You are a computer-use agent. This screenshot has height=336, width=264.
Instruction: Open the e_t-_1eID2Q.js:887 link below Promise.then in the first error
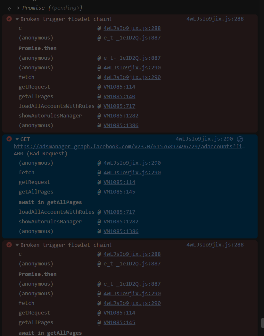[x=132, y=58]
